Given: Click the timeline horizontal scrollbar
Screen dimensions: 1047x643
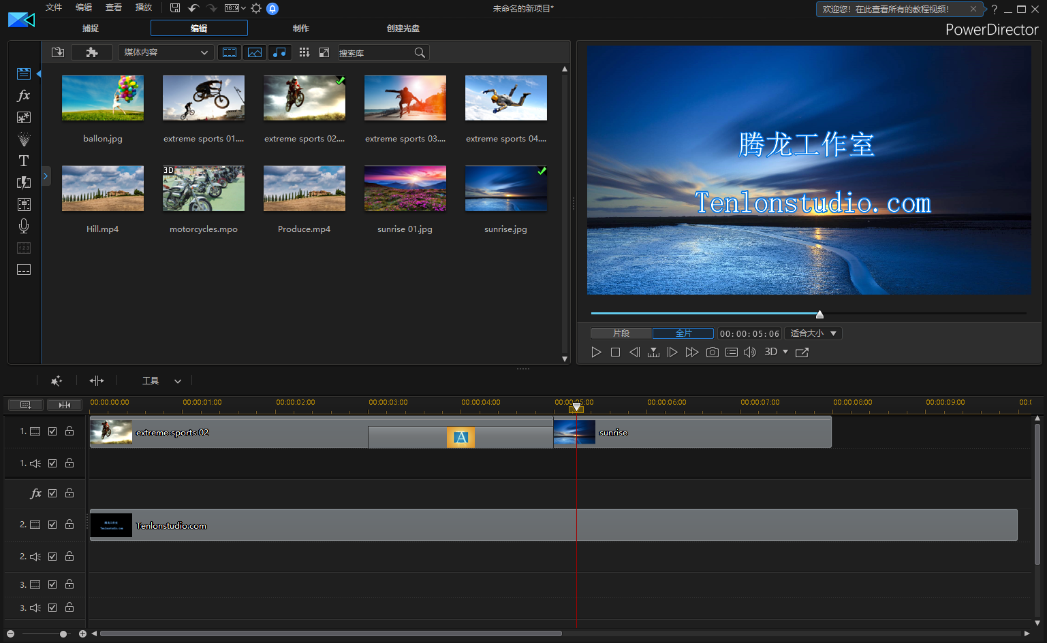Looking at the screenshot, I should tap(331, 633).
